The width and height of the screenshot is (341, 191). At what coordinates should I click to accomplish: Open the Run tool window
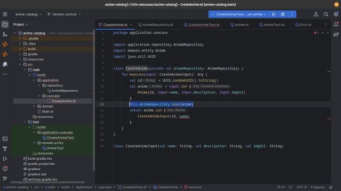5,159
